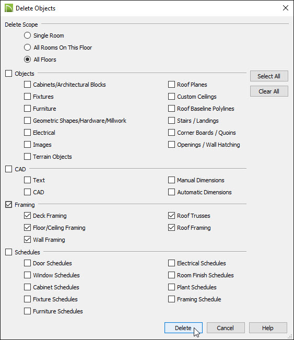This screenshot has height=340, width=294.
Task: Close the Delete Objects dialog
Action: (x=286, y=8)
